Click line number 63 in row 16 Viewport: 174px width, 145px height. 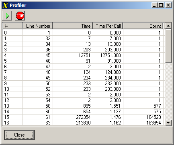48,123
